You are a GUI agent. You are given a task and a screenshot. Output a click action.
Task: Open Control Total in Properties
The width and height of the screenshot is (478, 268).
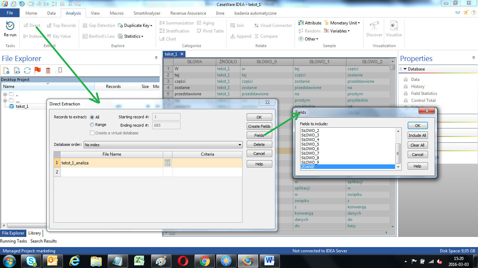[x=423, y=100]
